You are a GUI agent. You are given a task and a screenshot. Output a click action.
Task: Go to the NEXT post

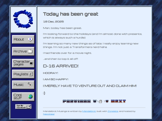tap(118, 101)
